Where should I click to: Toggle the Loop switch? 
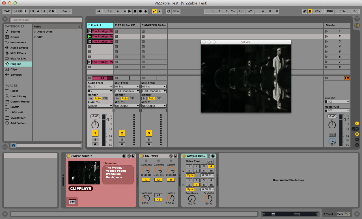241,11
